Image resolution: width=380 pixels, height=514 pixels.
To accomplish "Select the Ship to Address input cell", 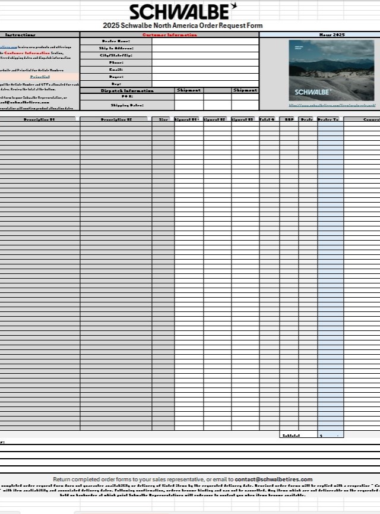I will (x=205, y=49).
